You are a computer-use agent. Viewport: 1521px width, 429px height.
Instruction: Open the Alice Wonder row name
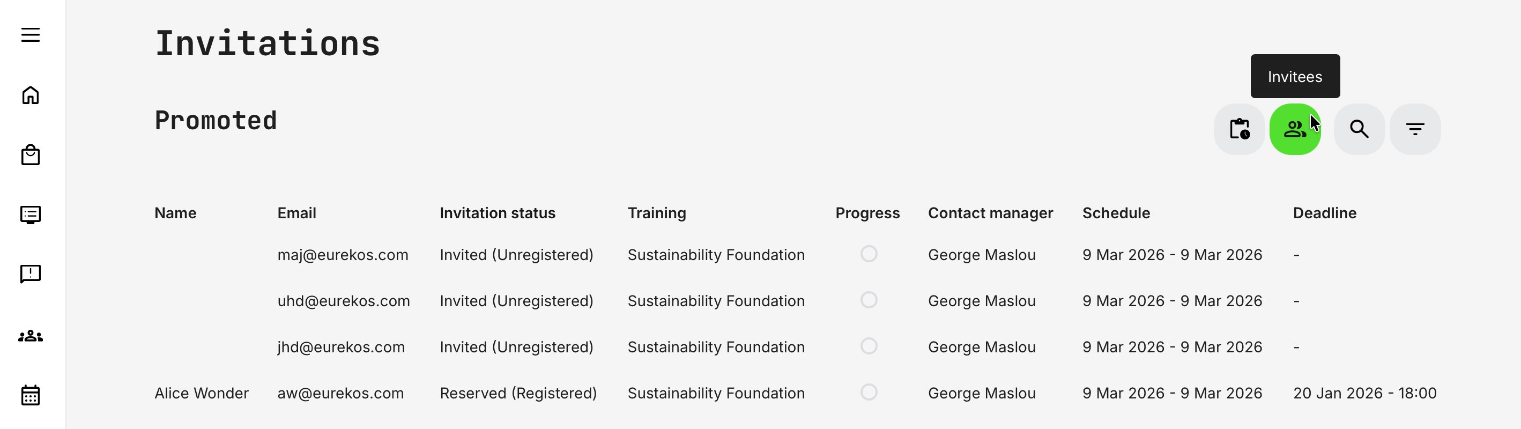[x=202, y=394]
